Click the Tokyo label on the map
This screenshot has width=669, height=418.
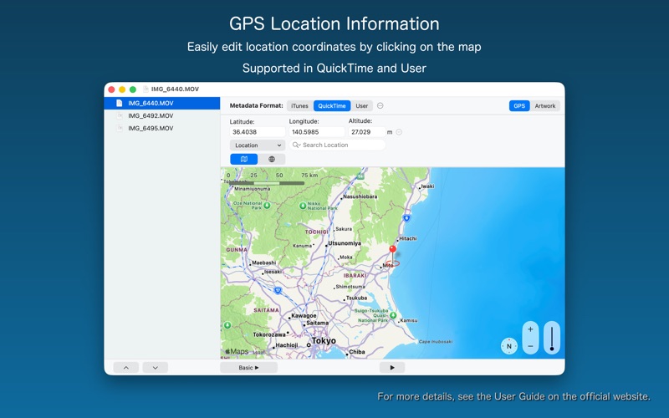click(324, 341)
